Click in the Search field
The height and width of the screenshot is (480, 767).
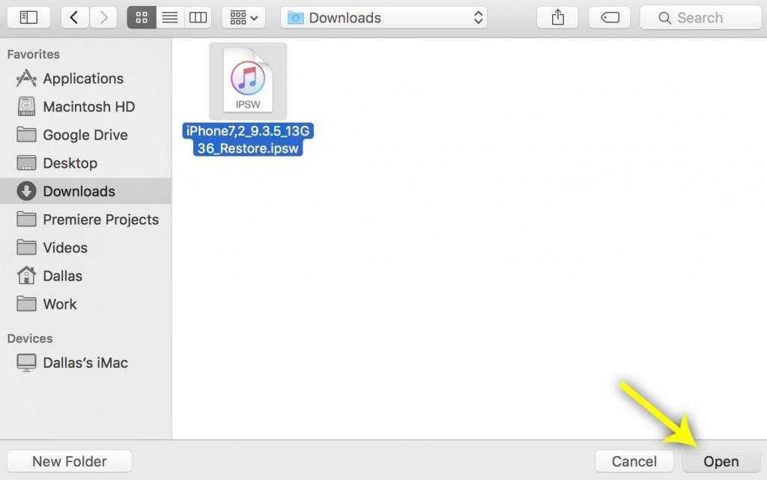click(700, 18)
